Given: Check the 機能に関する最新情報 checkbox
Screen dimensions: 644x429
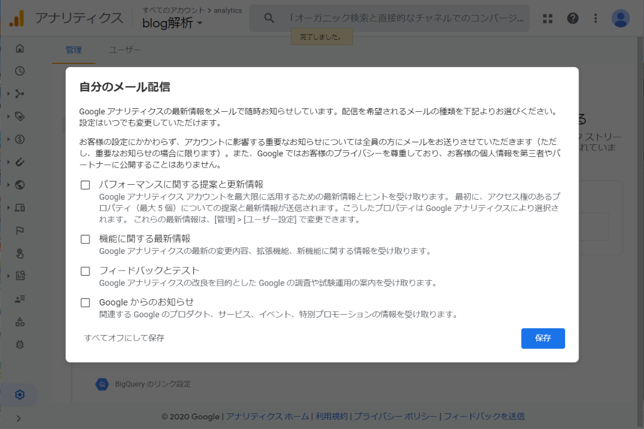Looking at the screenshot, I should (85, 239).
